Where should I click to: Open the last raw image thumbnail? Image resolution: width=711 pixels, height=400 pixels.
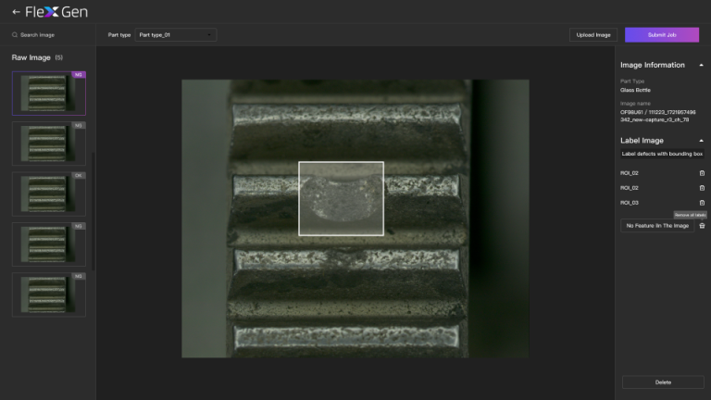(x=48, y=294)
